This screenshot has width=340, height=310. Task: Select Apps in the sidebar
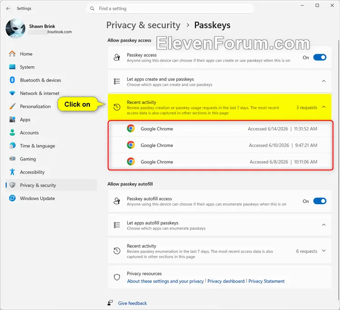click(51, 119)
